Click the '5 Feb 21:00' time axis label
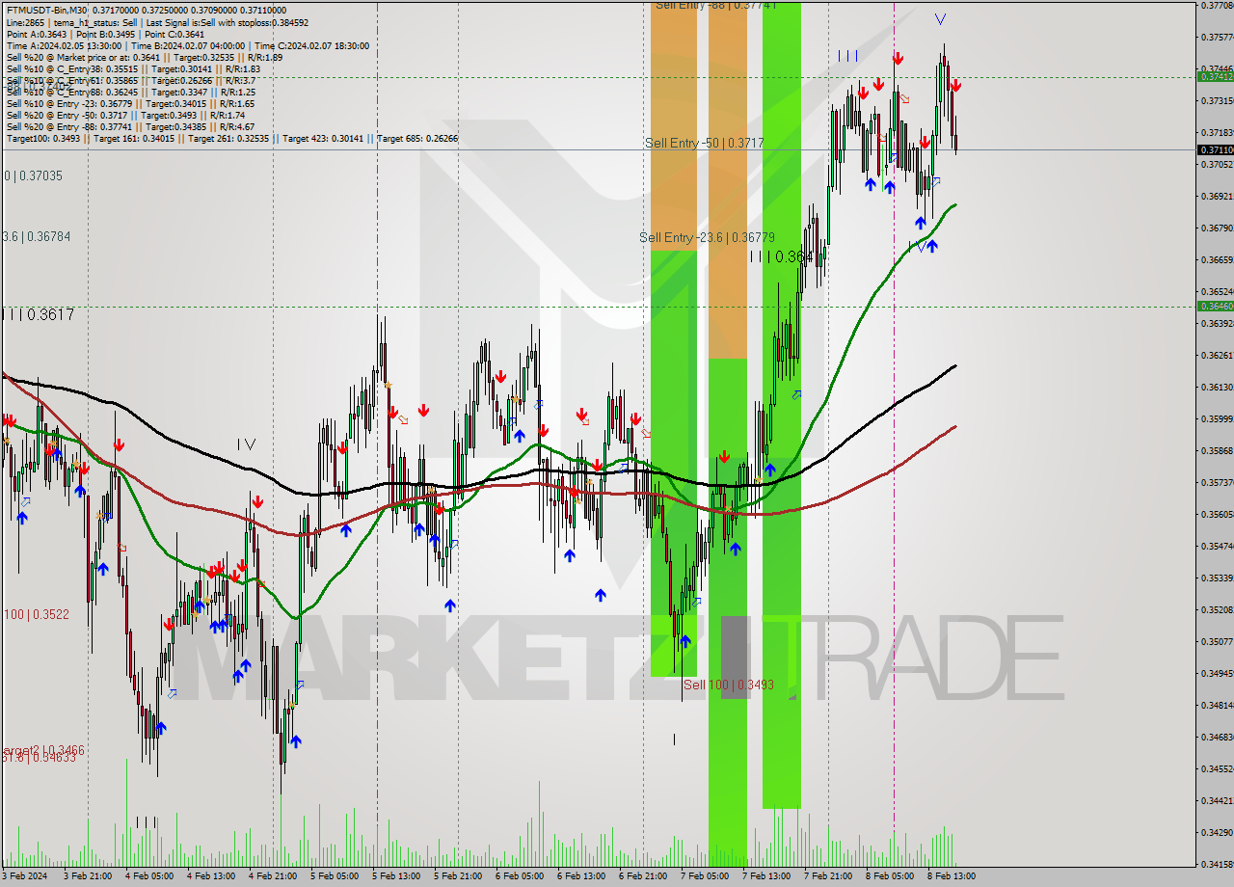 (457, 876)
